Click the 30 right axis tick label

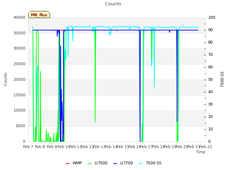tap(210, 104)
